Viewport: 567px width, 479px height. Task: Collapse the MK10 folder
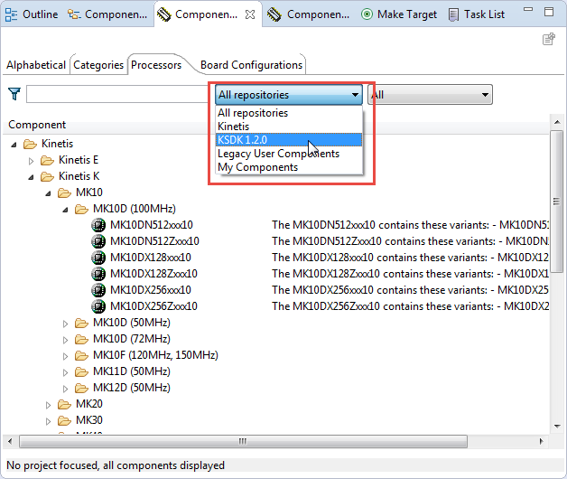click(x=48, y=193)
